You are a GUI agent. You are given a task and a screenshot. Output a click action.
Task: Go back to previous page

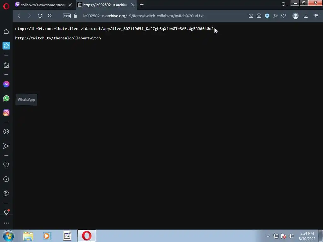tap(19, 16)
